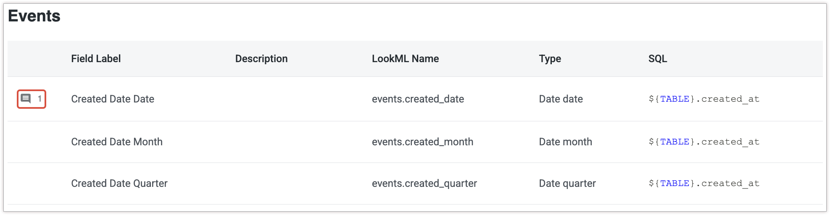Click the Type column header
The width and height of the screenshot is (830, 215).
tap(550, 59)
